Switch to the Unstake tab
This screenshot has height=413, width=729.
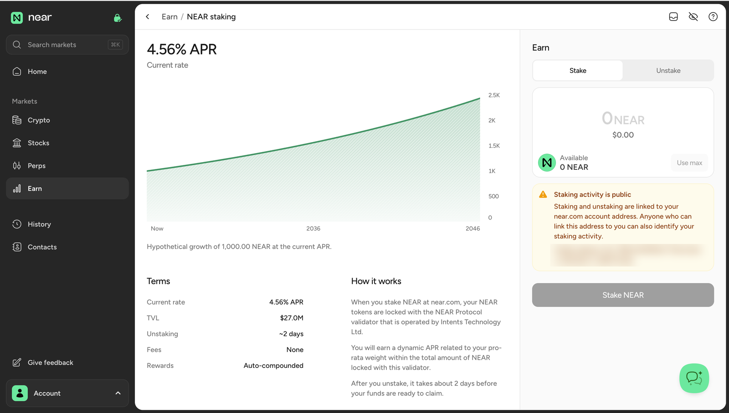[668, 71]
